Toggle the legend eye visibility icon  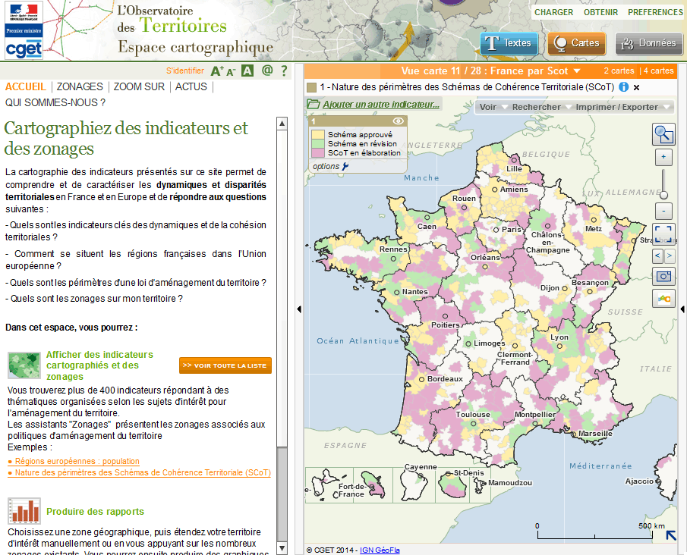click(399, 121)
